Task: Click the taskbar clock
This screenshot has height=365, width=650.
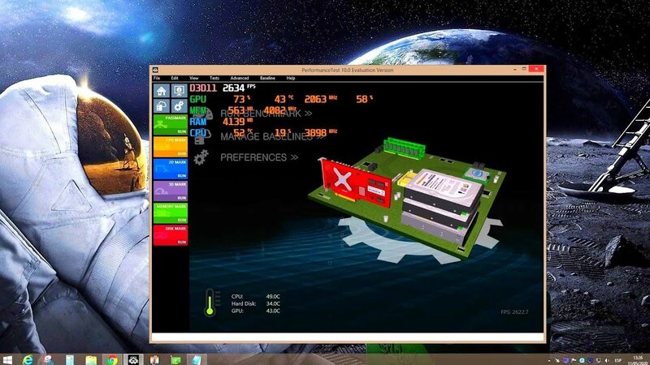Action: coord(639,360)
